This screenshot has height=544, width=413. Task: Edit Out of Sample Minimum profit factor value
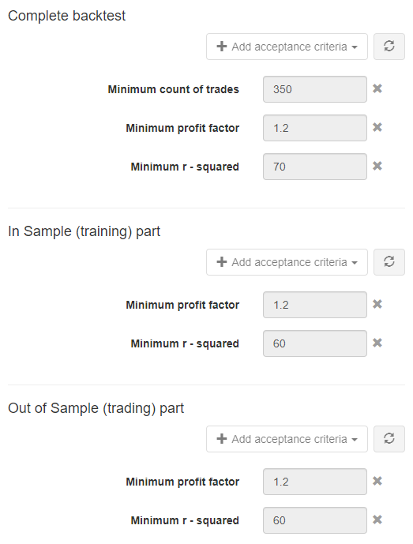[x=315, y=482]
